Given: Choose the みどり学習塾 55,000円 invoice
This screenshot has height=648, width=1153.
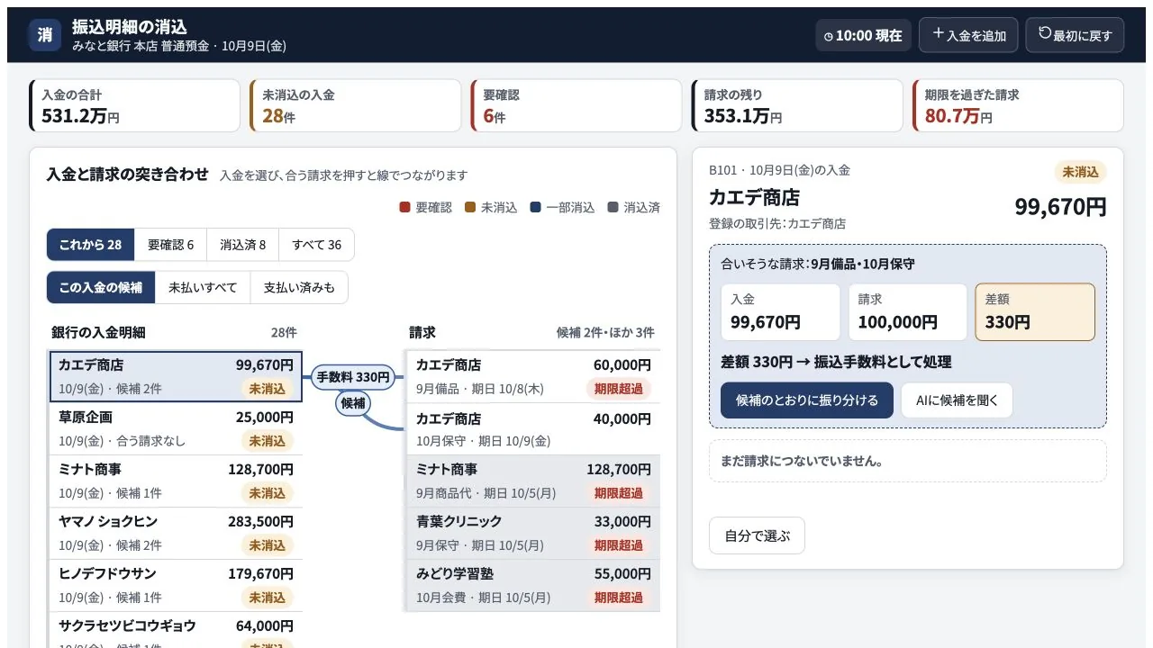Looking at the screenshot, I should 533,585.
